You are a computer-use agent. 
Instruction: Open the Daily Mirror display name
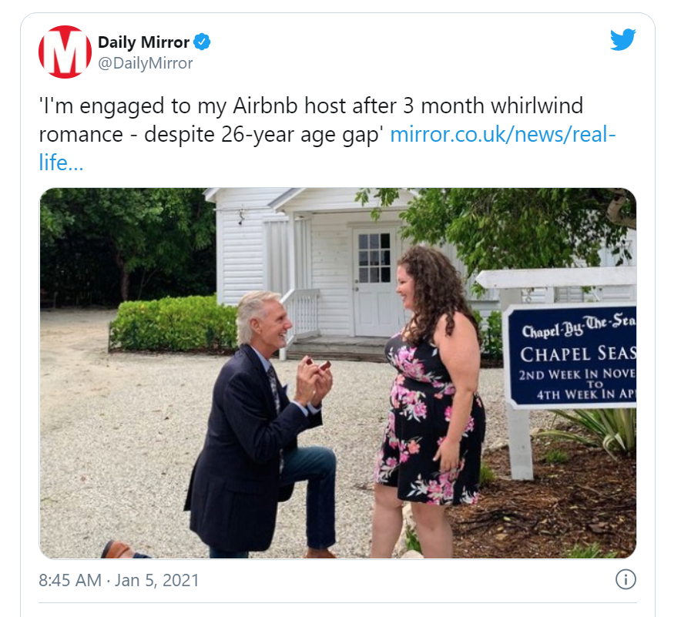(144, 42)
